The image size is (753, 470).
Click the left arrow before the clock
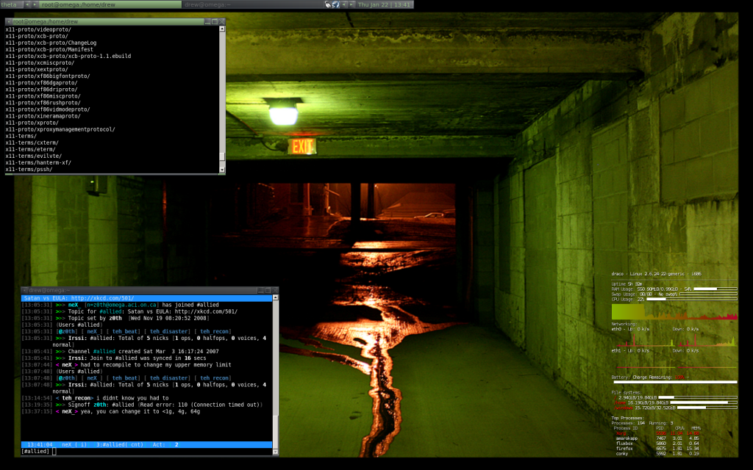coord(344,4)
